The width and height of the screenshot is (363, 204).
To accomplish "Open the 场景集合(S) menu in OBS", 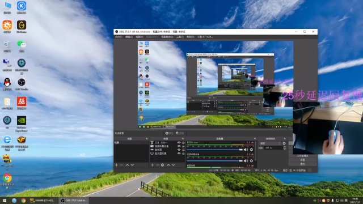I will 167,37.
